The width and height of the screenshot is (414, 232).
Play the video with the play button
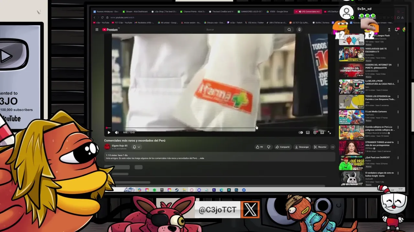109,132
